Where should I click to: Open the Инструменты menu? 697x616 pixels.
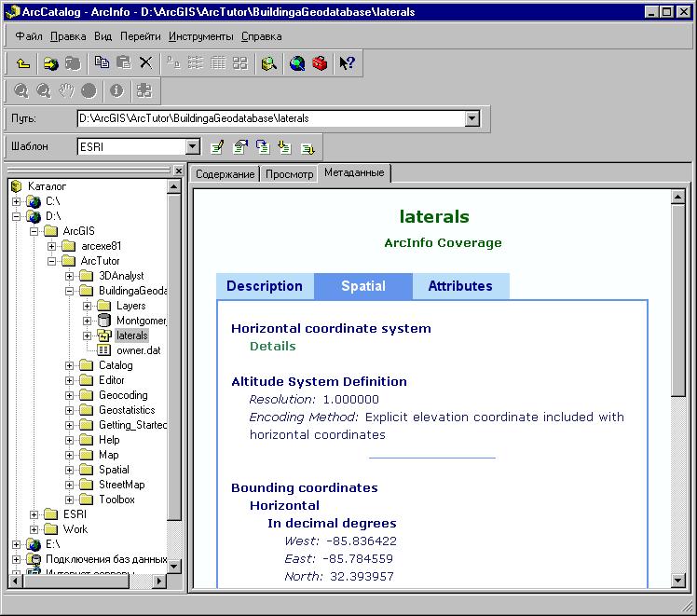[x=200, y=36]
